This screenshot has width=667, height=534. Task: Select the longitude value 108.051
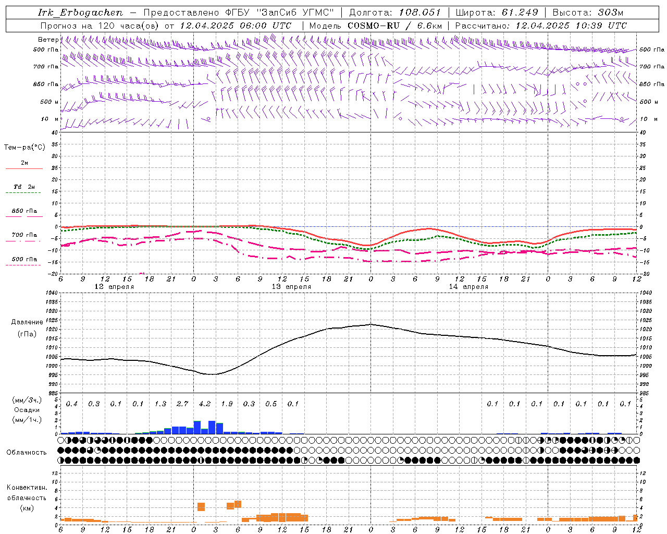point(420,13)
